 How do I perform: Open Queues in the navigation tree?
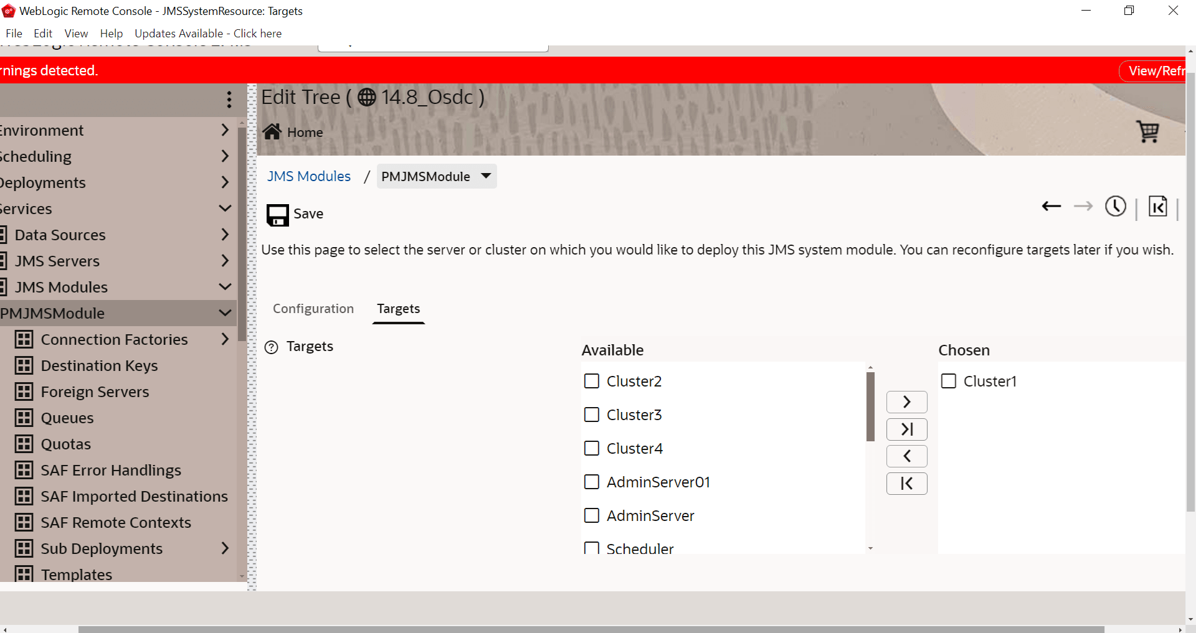[x=67, y=418]
